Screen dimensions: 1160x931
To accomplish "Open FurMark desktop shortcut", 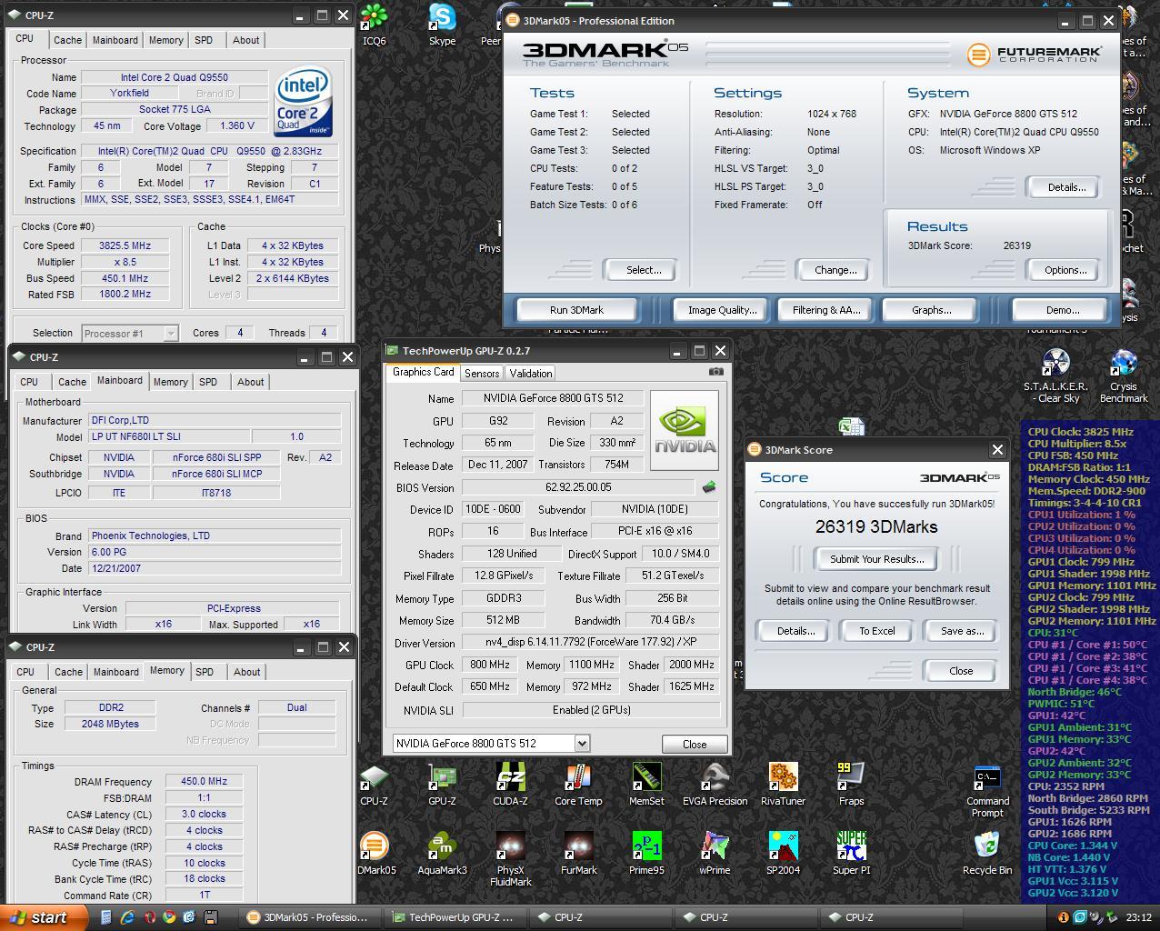I will pos(578,854).
